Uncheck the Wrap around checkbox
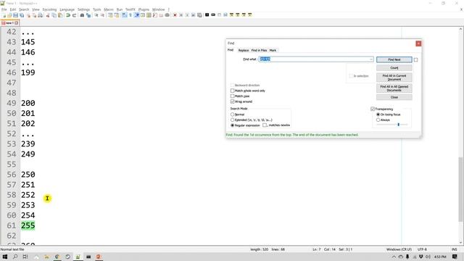The width and height of the screenshot is (464, 261). coord(232,101)
